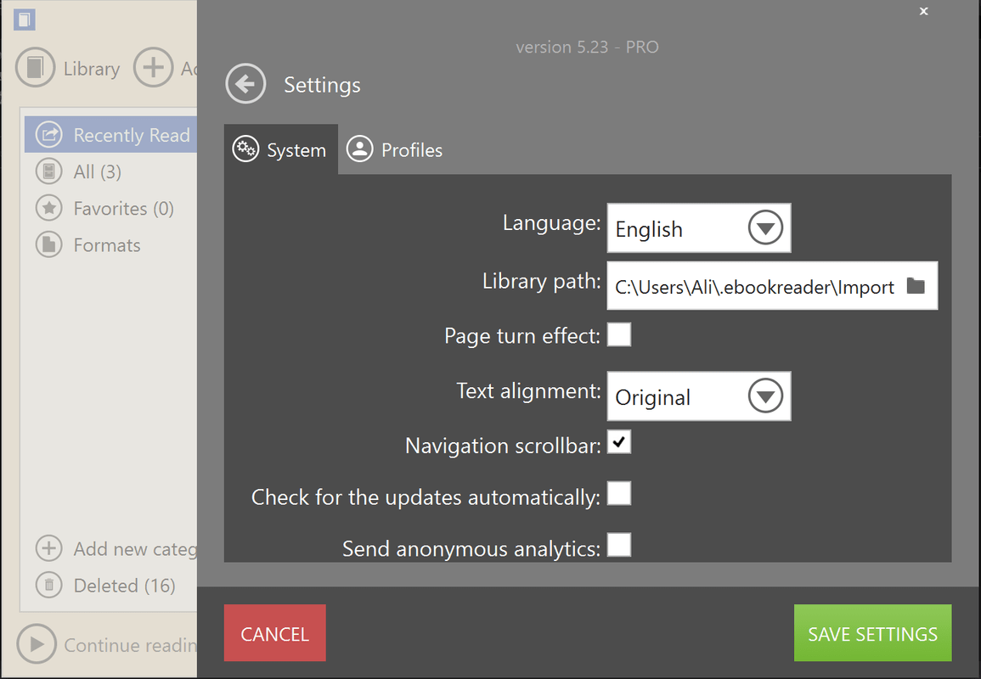This screenshot has width=981, height=679.
Task: Click the Library book icon
Action: click(x=35, y=68)
